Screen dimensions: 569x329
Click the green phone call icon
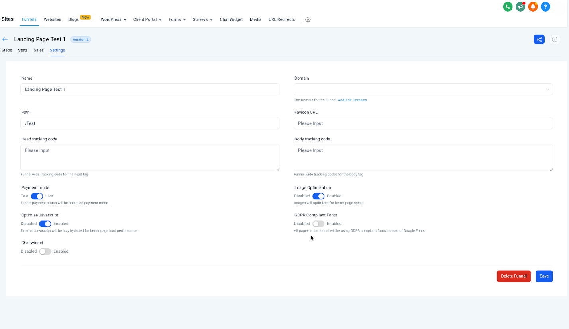(x=508, y=6)
